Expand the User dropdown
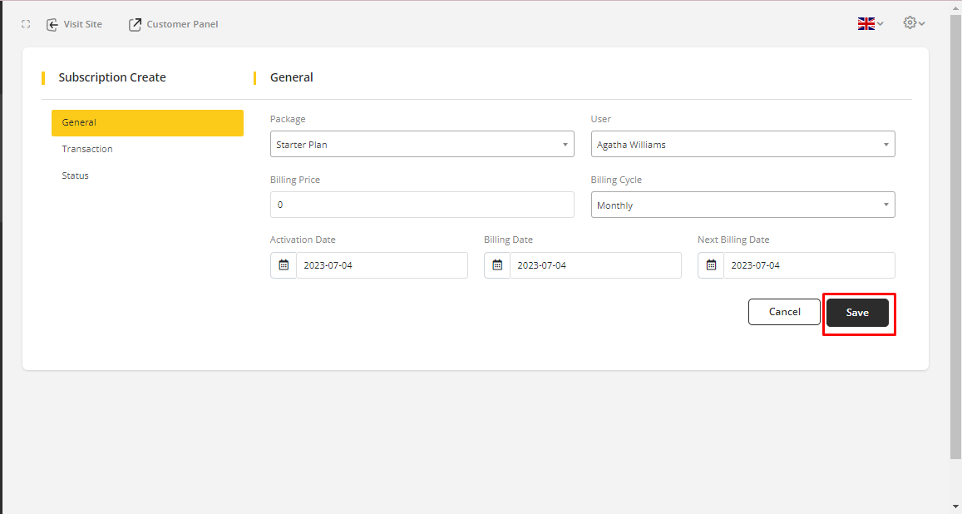This screenshot has height=514, width=962. [742, 145]
